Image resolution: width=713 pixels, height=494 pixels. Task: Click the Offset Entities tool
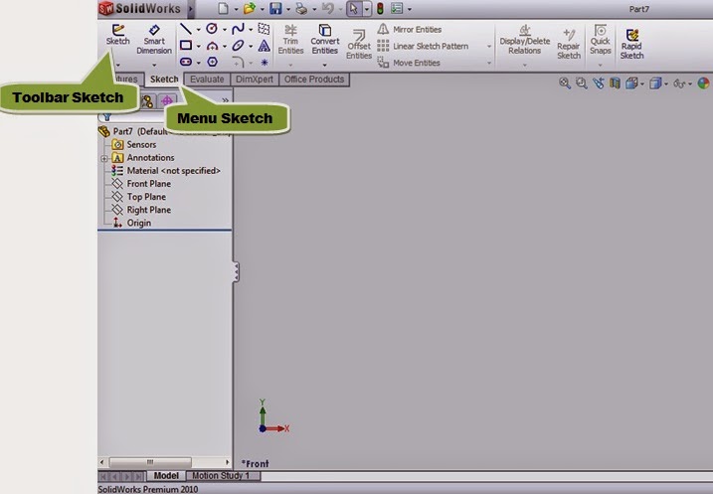[359, 45]
